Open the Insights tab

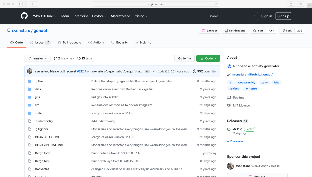(x=143, y=42)
